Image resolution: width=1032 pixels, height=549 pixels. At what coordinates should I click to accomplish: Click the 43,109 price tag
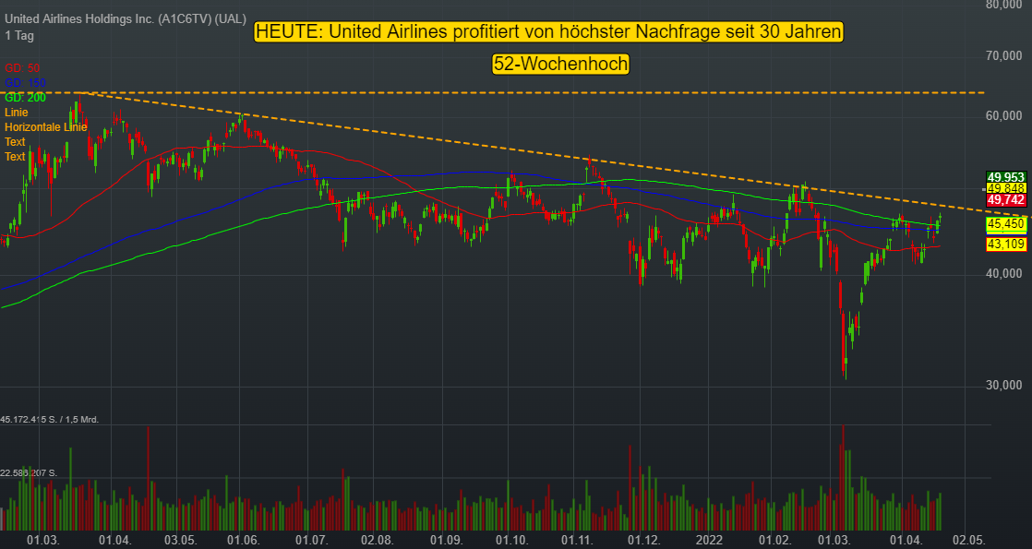(x=1006, y=245)
